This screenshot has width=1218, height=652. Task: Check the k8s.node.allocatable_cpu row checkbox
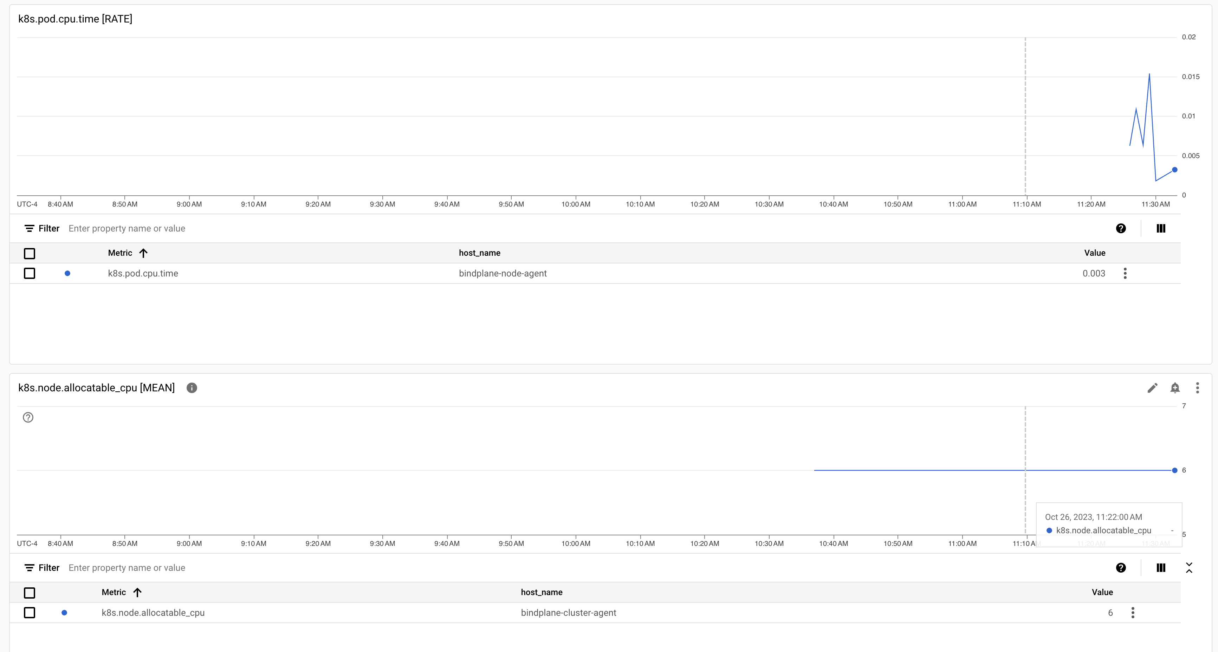(x=29, y=613)
